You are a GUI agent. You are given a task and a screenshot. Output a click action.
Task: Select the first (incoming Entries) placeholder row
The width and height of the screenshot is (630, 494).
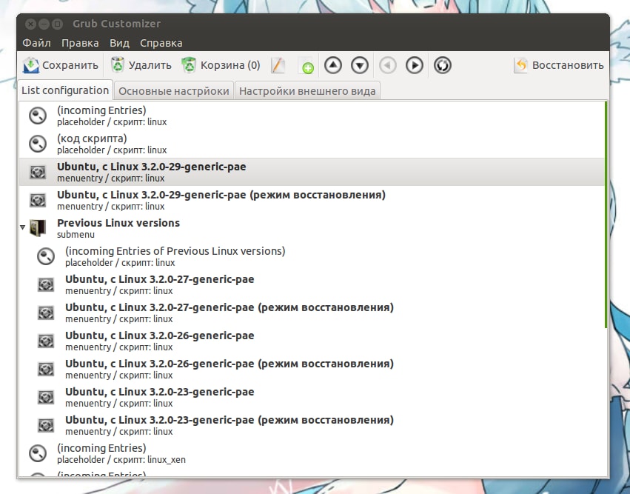312,116
